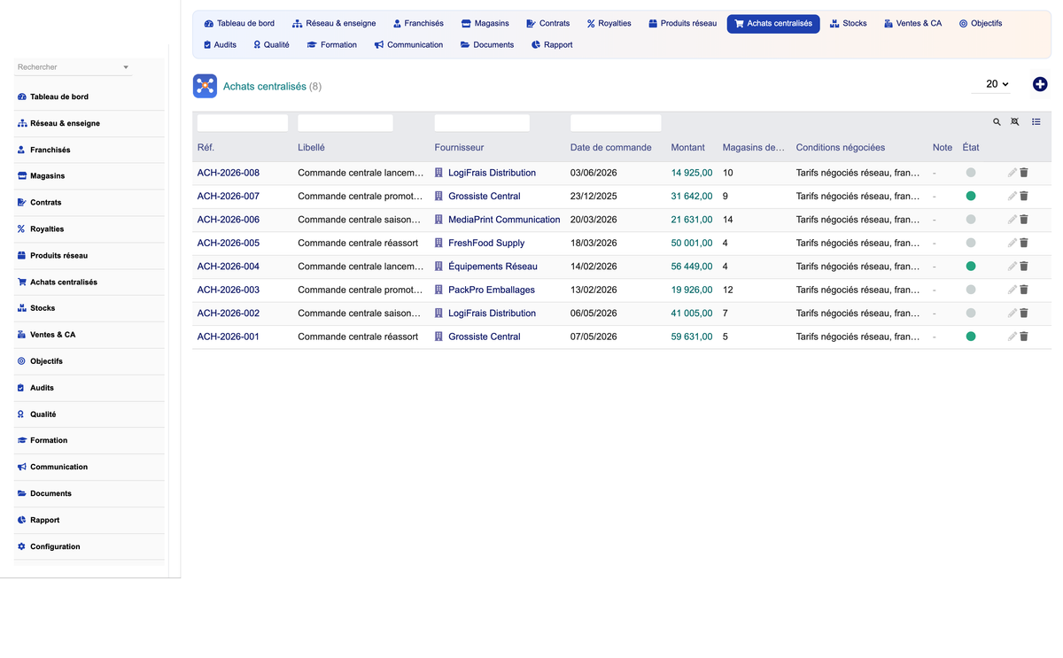Sort by Date de commande column header
This screenshot has height=658, width=1063.
[611, 148]
